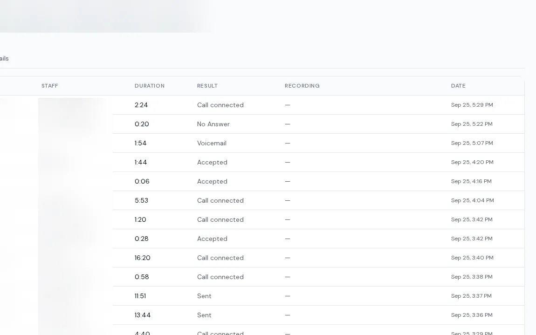Sort by the DURATION column header
The image size is (536, 335).
tap(150, 86)
